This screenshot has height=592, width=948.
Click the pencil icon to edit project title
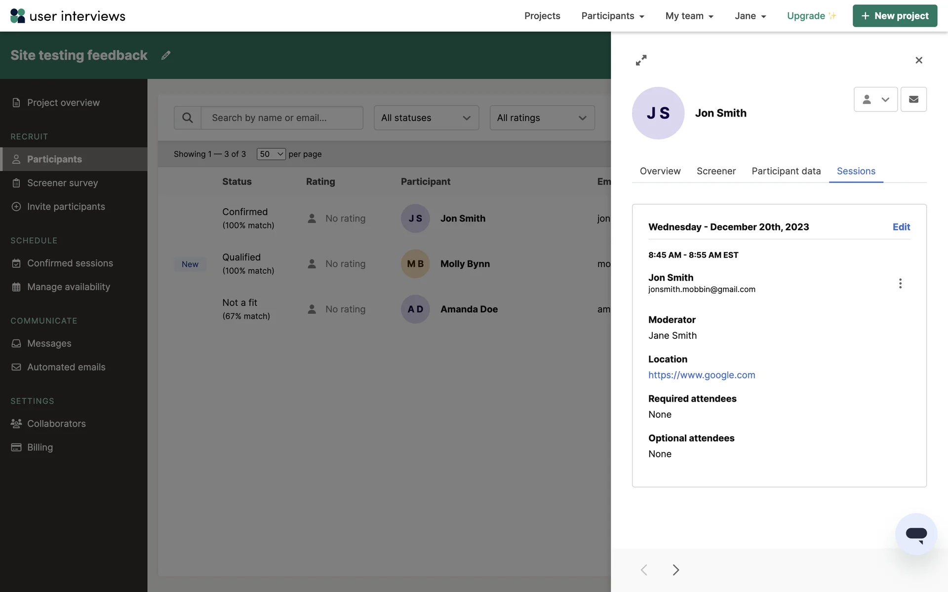166,55
